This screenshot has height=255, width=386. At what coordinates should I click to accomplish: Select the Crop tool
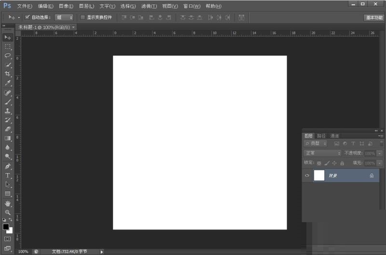[8, 74]
